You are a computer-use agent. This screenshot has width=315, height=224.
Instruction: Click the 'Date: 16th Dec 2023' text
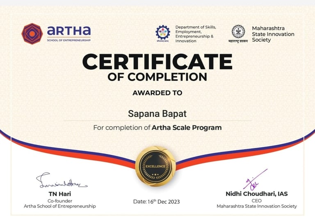point(156,202)
